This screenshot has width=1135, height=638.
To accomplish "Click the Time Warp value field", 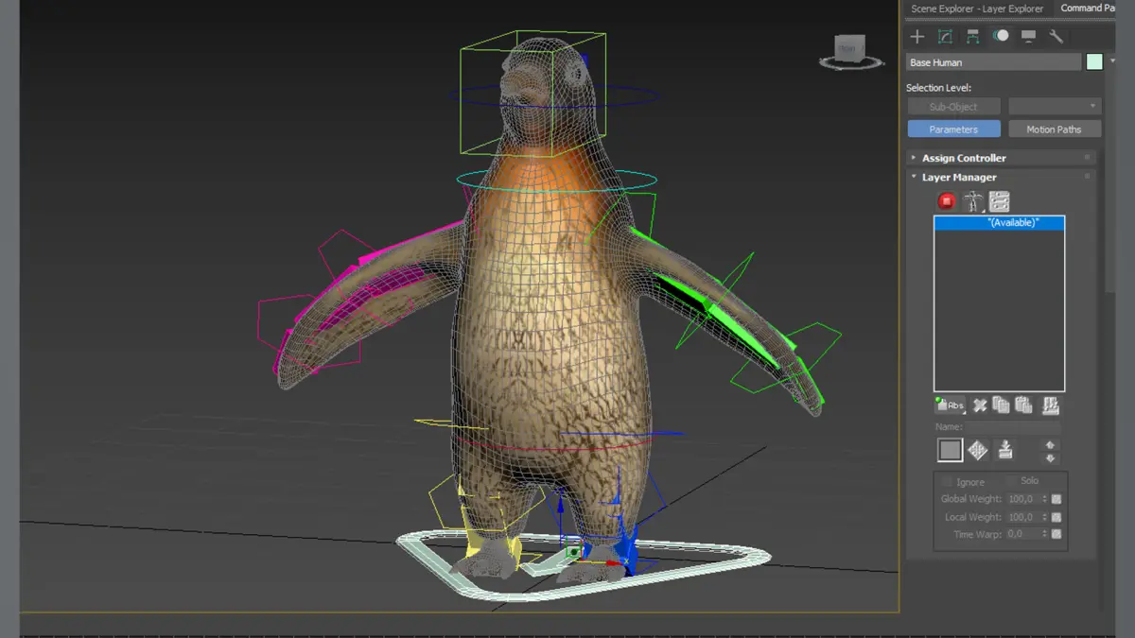I will (x=1022, y=534).
